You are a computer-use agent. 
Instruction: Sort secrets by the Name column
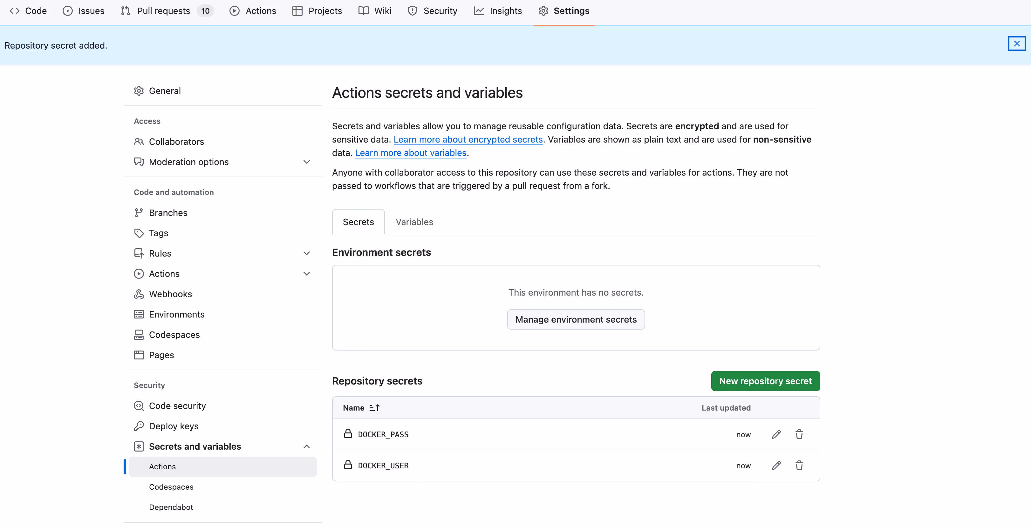coord(361,408)
